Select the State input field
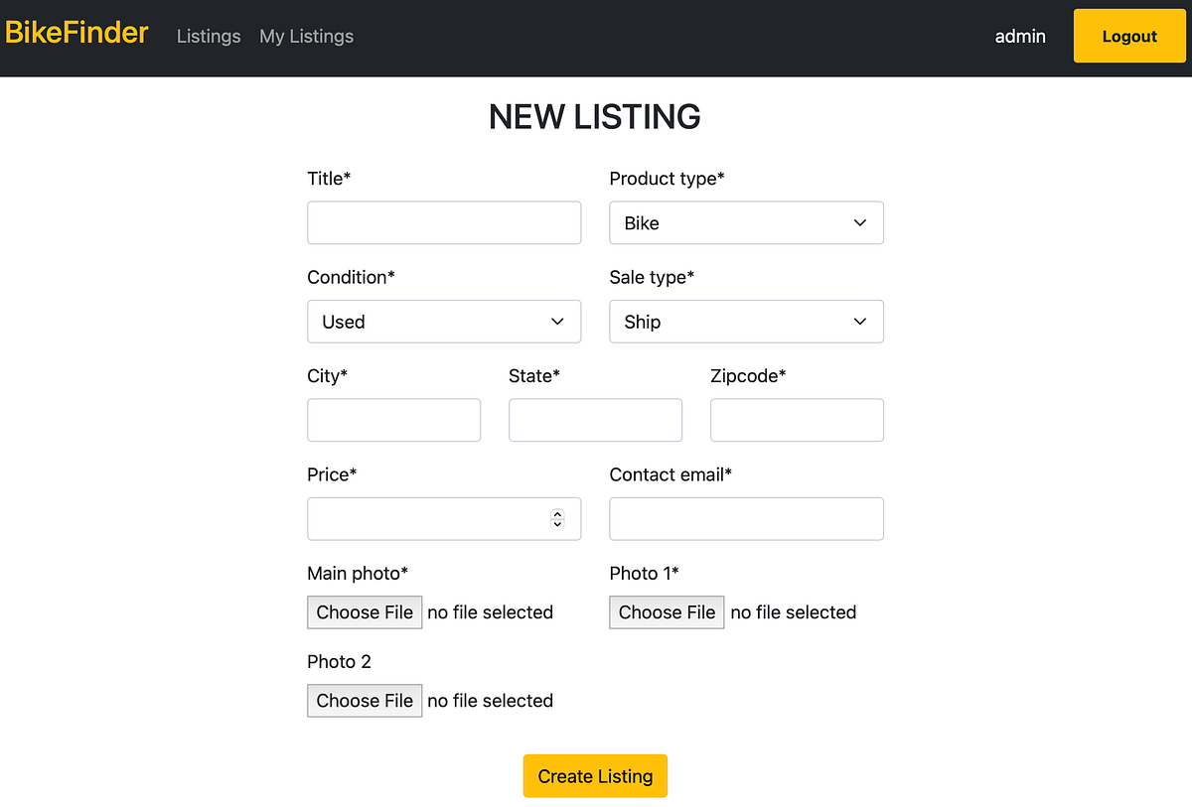 595,420
